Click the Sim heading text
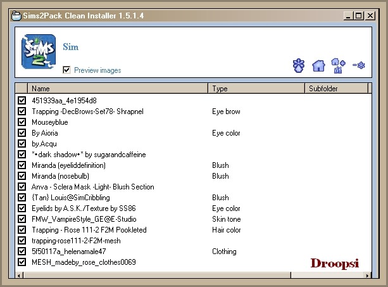Viewport: 388px width, 287px height. point(70,47)
